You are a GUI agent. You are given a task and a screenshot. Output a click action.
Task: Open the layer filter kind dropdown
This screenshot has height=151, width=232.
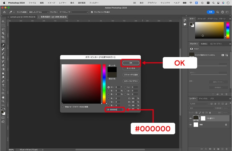[x=199, y=104]
